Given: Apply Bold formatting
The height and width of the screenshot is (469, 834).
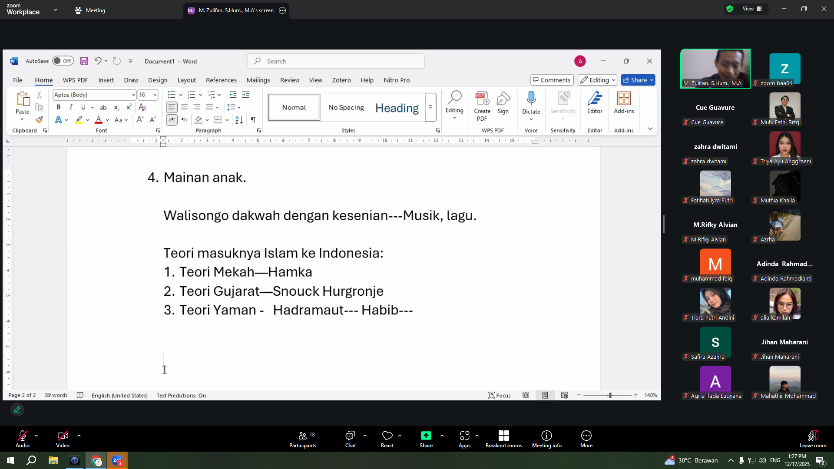Looking at the screenshot, I should [x=59, y=107].
